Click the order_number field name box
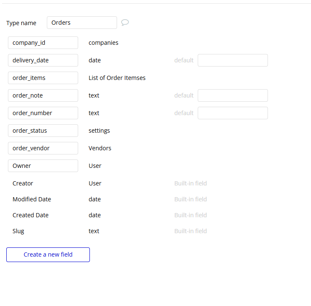Screen dimensions: 311x306 click(x=43, y=113)
